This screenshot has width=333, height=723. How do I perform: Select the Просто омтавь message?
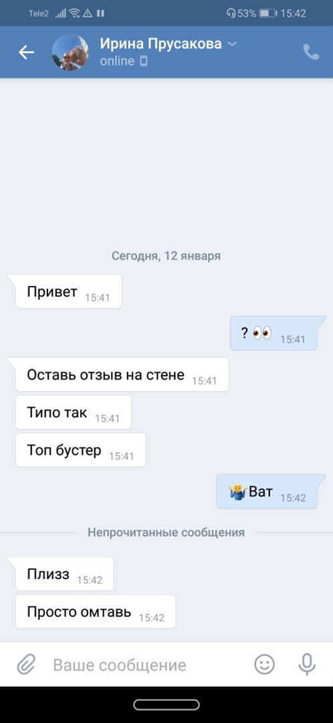coord(96,611)
